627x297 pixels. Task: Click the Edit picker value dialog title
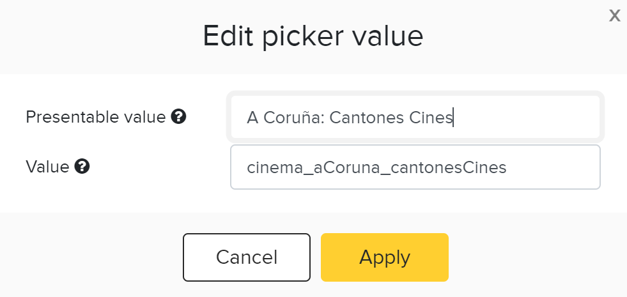click(313, 36)
